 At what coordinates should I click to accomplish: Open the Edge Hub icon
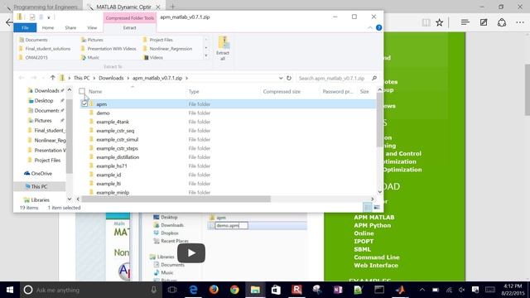click(465, 22)
